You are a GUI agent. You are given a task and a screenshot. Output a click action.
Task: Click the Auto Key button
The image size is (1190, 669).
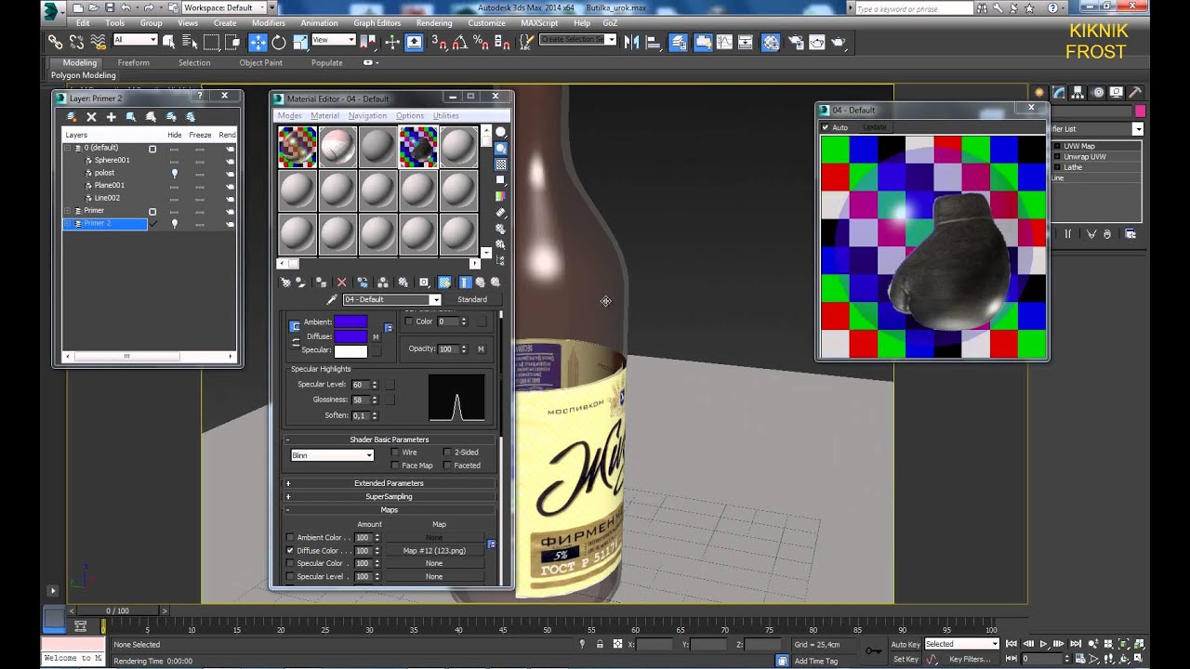(x=906, y=644)
